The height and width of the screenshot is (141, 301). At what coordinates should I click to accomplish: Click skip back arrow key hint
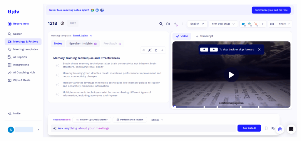click(204, 49)
